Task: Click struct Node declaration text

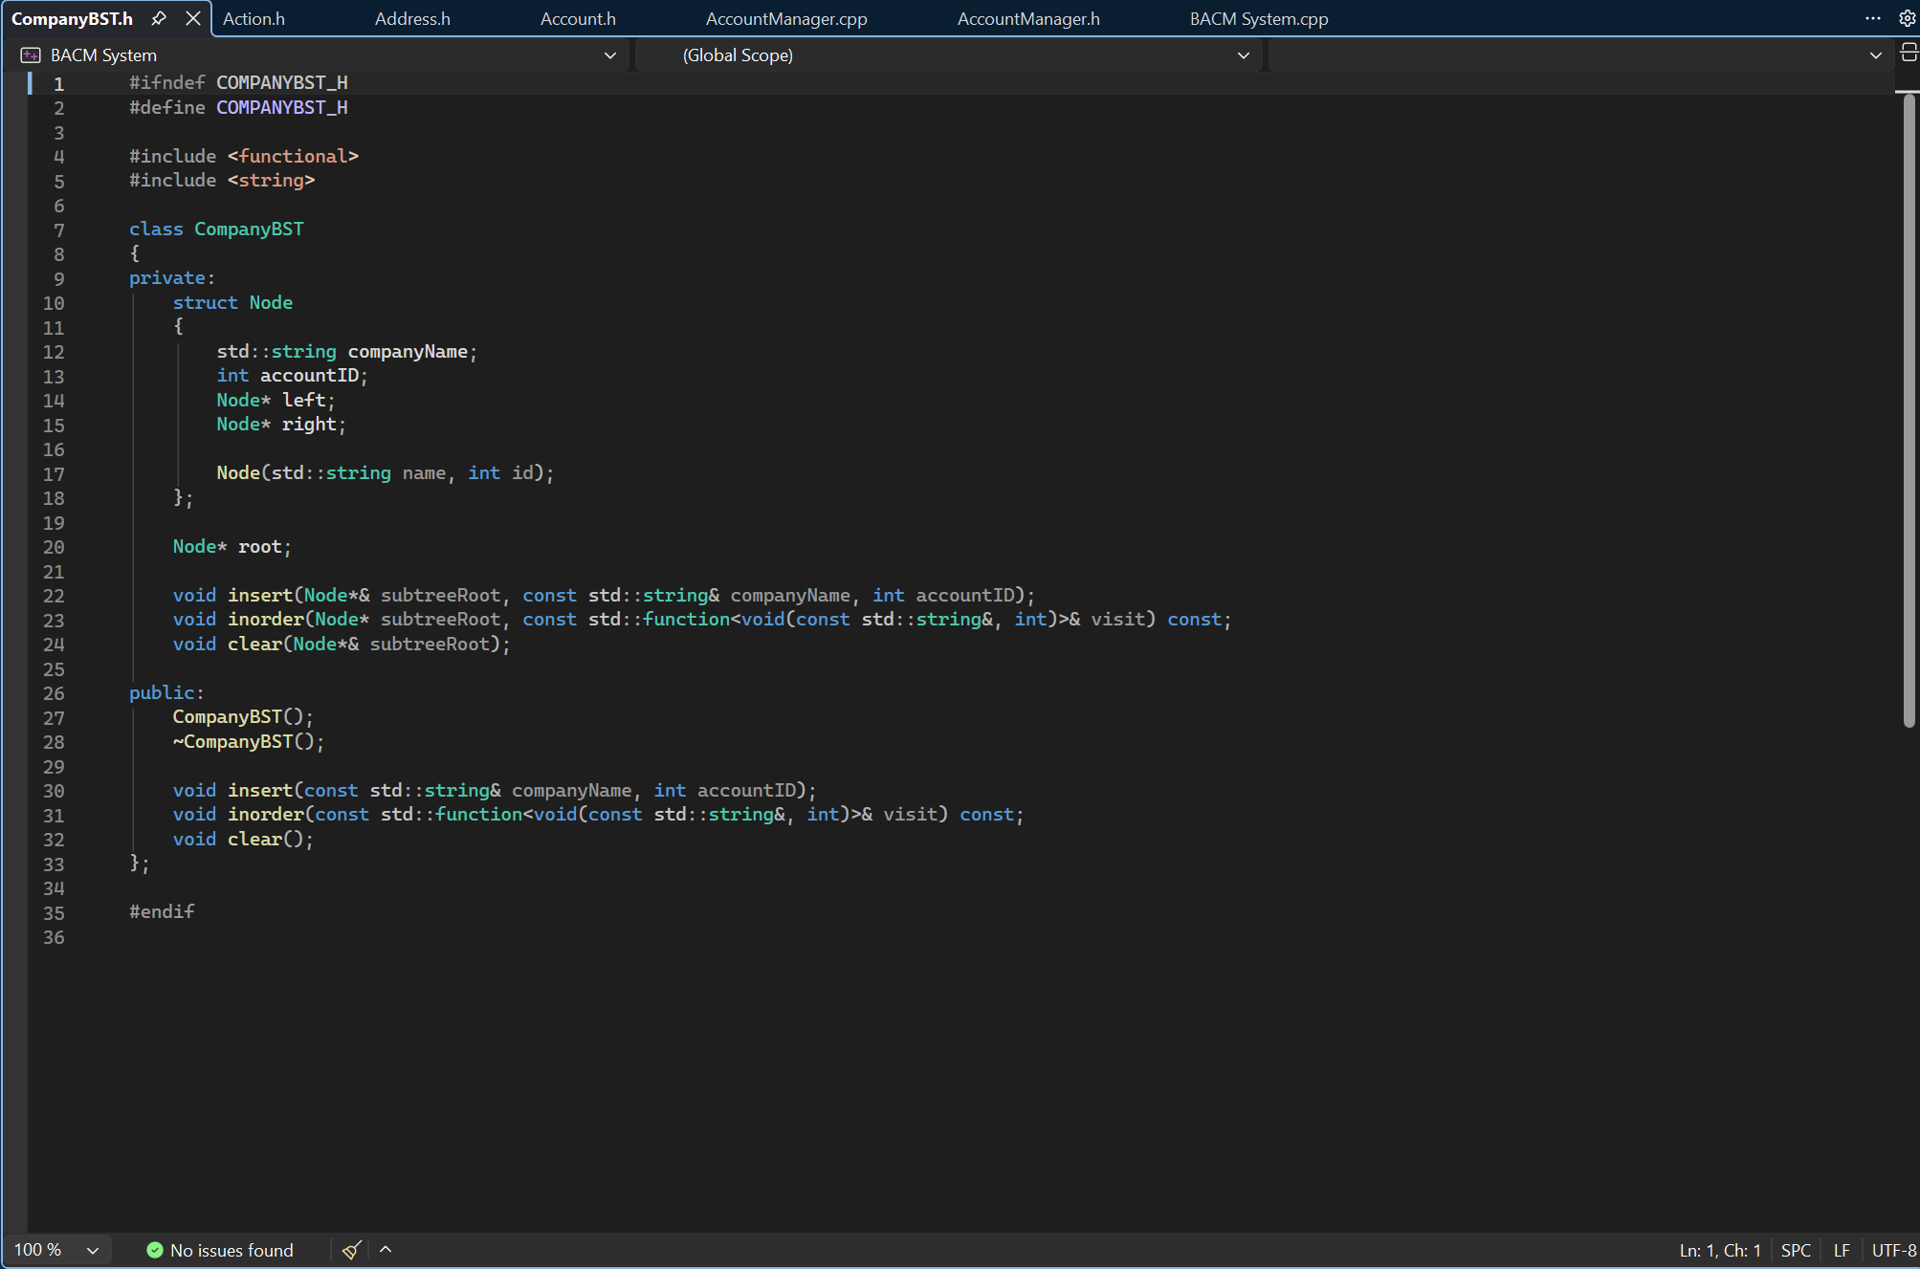Action: click(232, 302)
